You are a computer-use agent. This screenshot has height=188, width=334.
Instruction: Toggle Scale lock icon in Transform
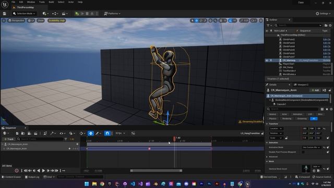tap(287, 138)
